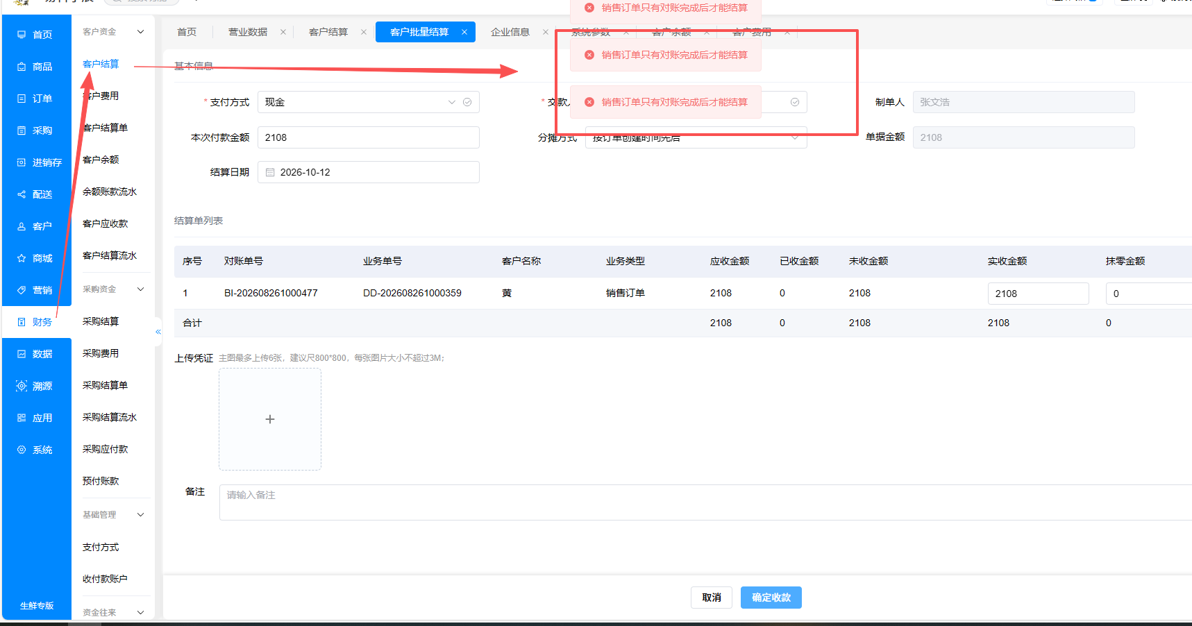Click the 确定收款 button
Viewport: 1192px width, 626px height.
click(x=771, y=598)
